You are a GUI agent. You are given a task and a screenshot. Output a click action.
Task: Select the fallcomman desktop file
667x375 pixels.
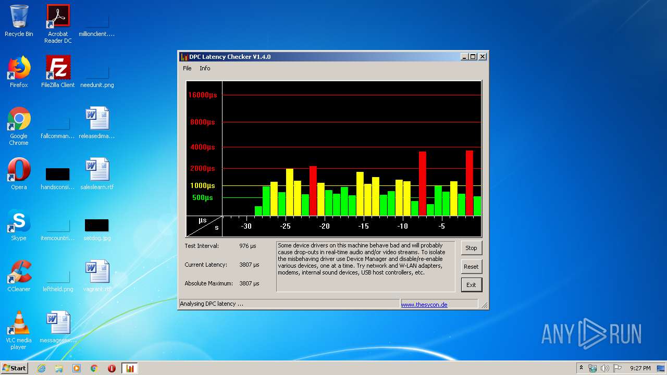(58, 127)
